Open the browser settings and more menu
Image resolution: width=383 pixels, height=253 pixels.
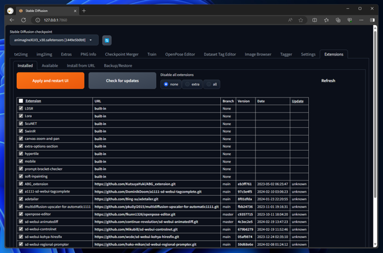click(x=361, y=20)
